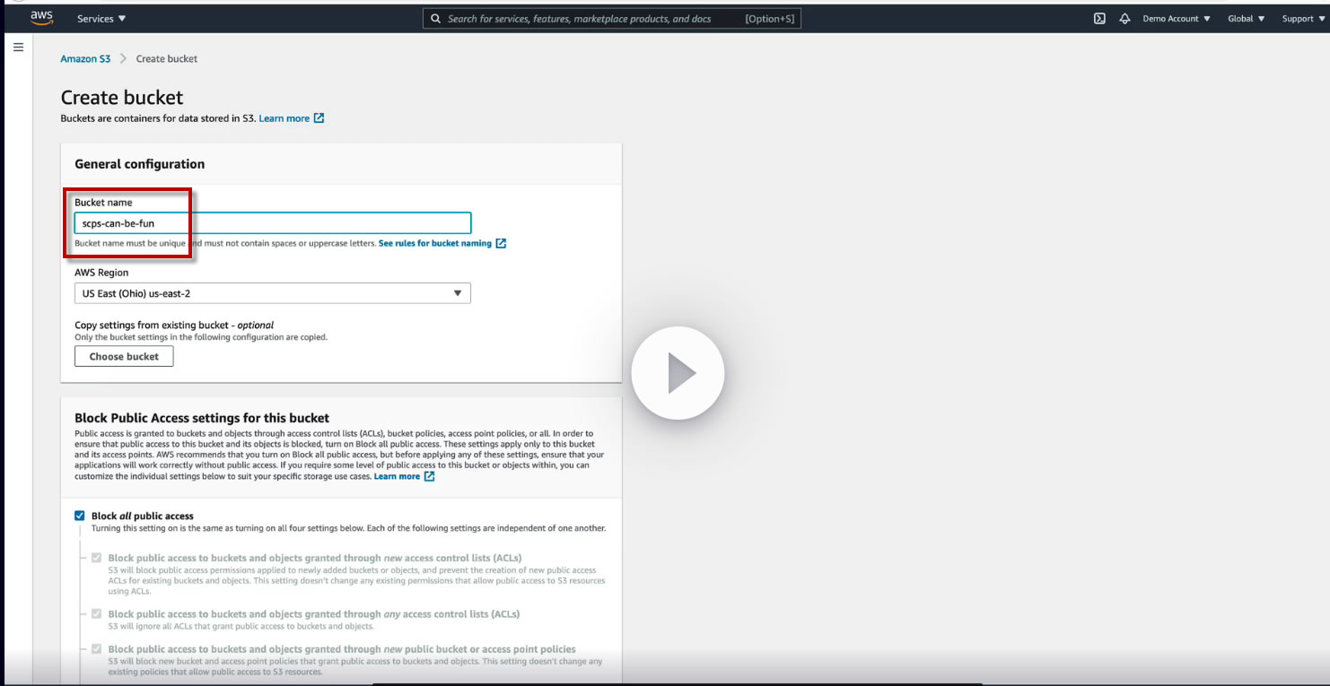Click 'Copy settings from existing bucket' label
The height and width of the screenshot is (686, 1330).
coord(174,325)
